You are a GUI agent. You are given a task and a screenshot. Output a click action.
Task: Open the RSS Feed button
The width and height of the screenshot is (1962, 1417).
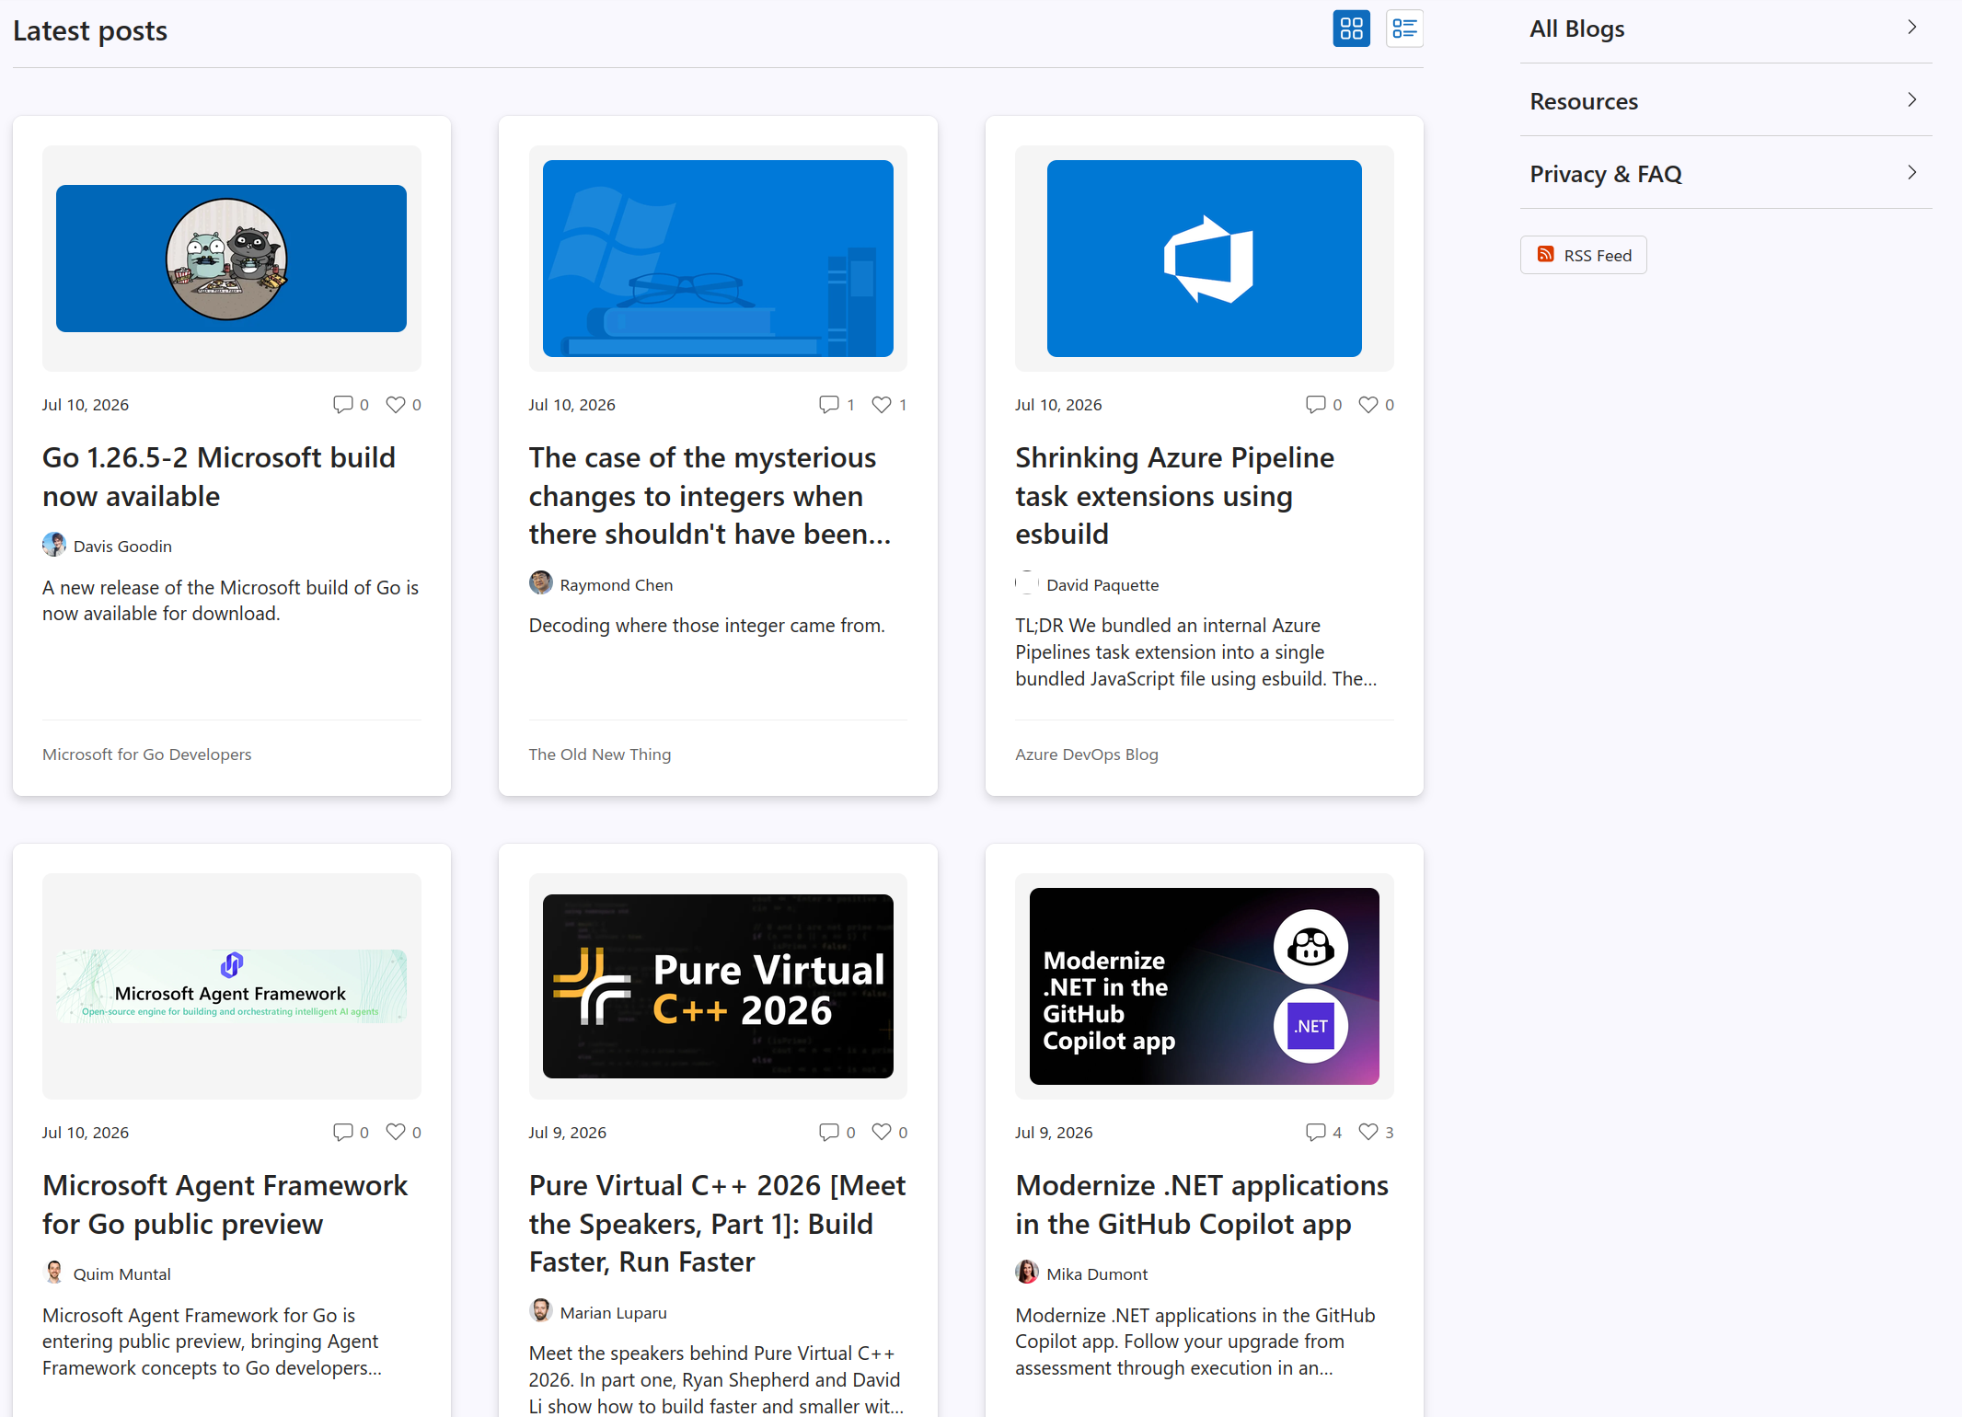pos(1583,255)
